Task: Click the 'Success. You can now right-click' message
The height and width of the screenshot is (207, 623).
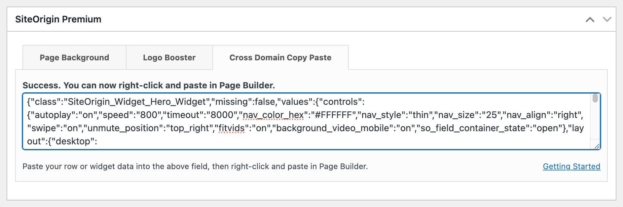Action: coord(149,85)
